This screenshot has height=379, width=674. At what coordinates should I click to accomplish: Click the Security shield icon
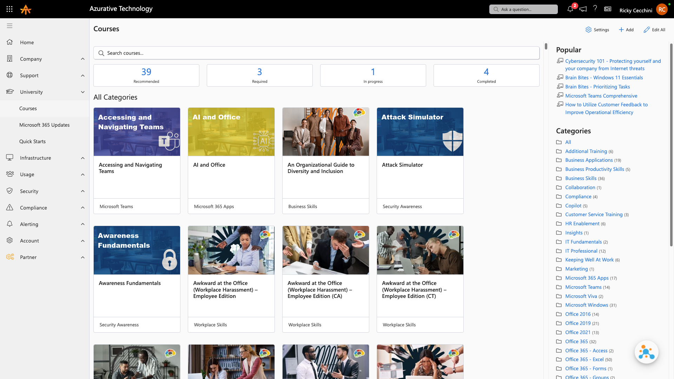[9, 191]
